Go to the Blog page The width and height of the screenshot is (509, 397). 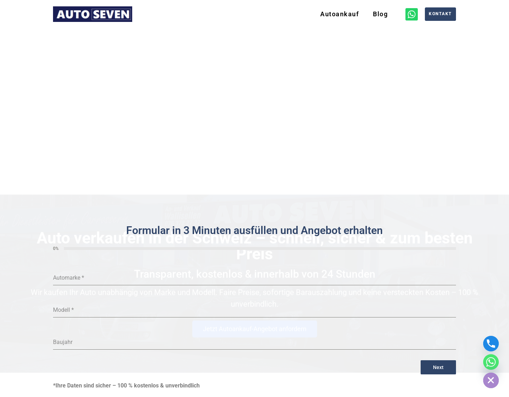pos(380,14)
